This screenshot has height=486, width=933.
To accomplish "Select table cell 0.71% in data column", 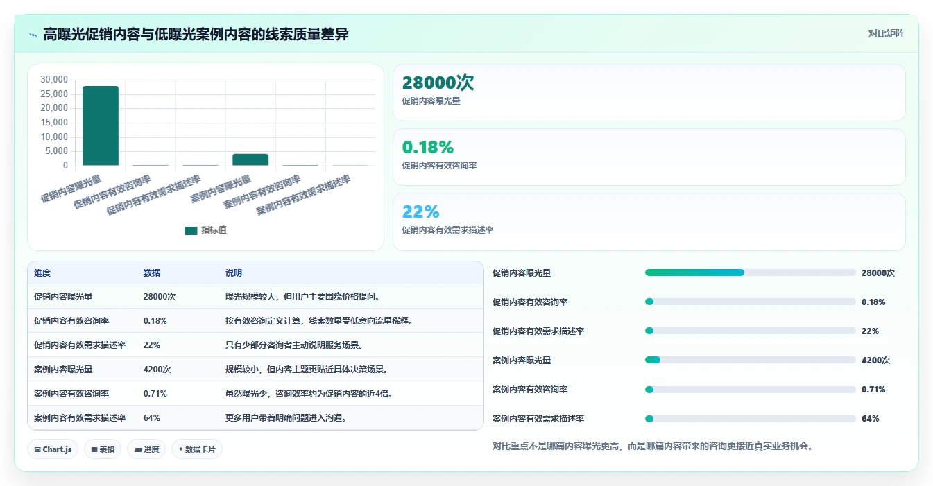I will 155,393.
